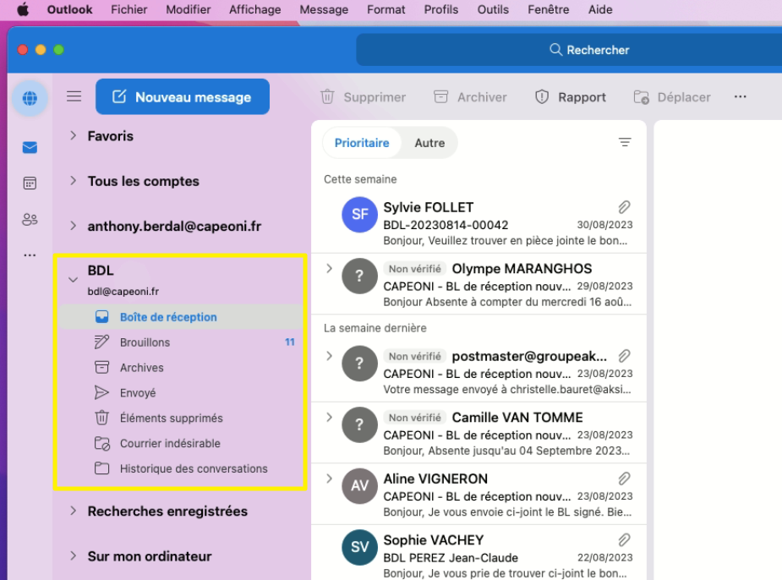Click the Archives box icon
782x580 pixels.
pyautogui.click(x=101, y=368)
